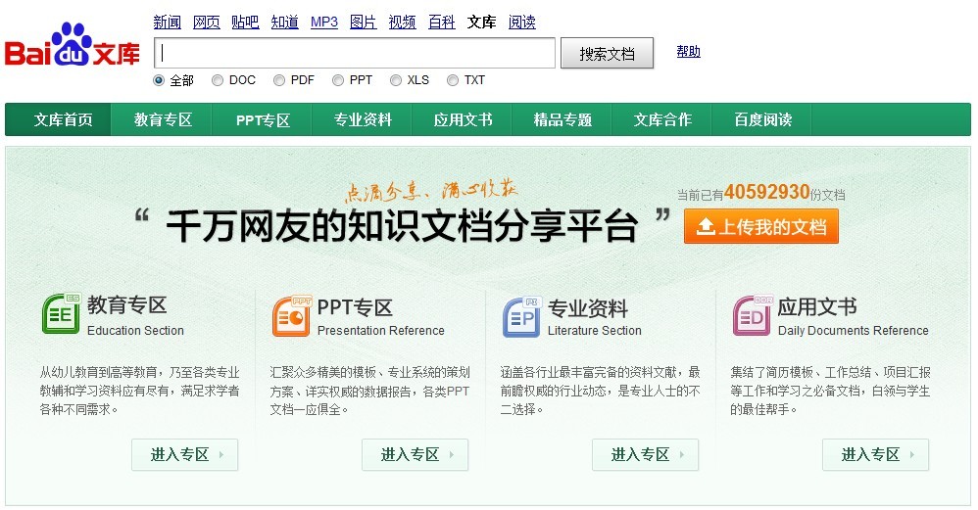Screen dimensions: 978x510
Task: Open the 精品专题 navigation tab
Action: point(562,119)
